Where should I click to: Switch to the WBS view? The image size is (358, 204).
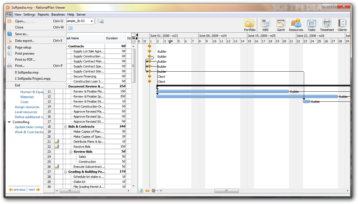tap(265, 25)
